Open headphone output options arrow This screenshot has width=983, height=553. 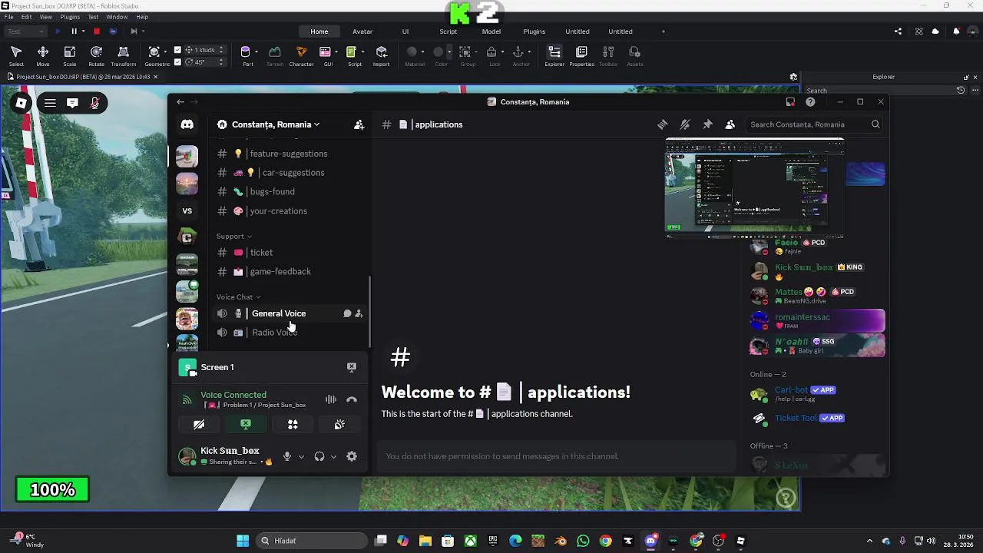coord(333,456)
